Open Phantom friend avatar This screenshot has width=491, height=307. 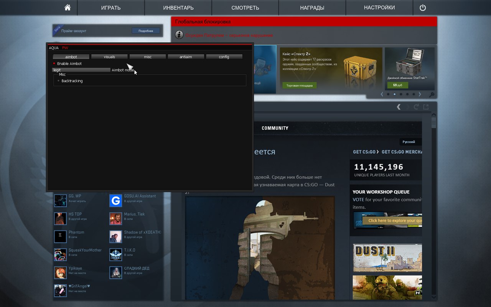pos(60,236)
